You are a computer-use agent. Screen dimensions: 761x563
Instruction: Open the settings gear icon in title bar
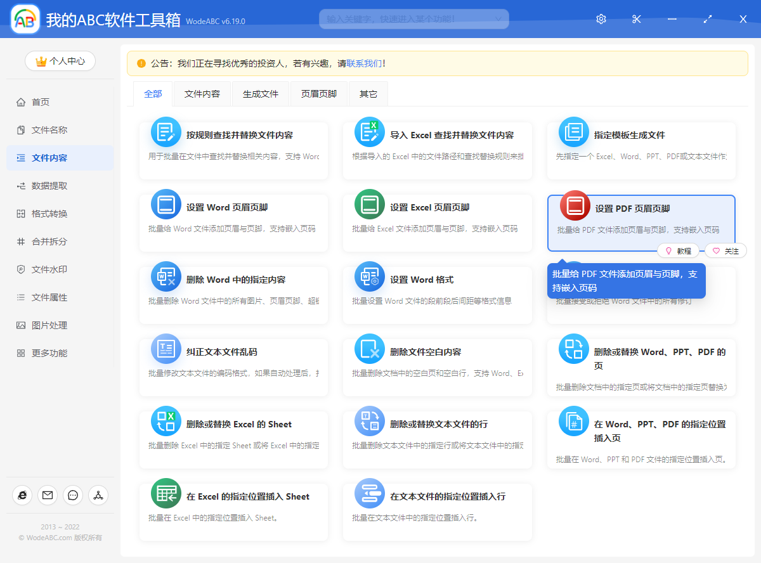click(601, 19)
